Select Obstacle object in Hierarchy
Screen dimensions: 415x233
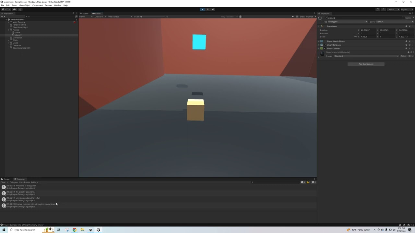(16, 46)
